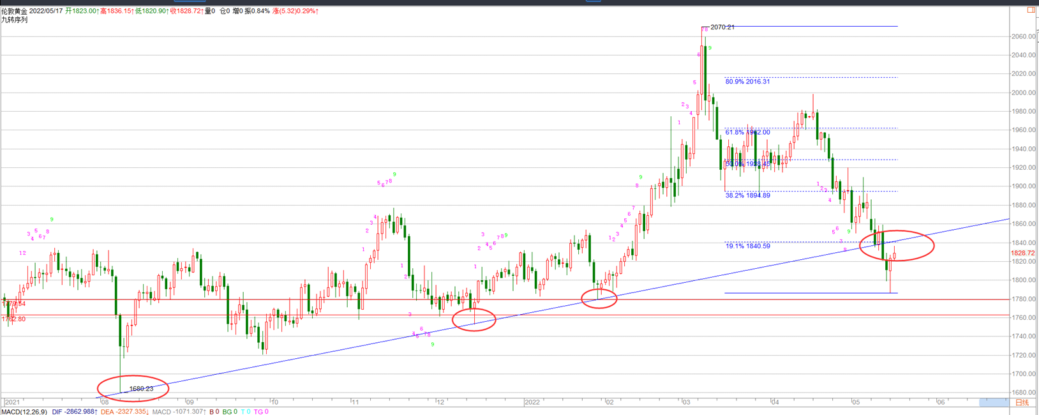Click the red 1828.72 current price tag
This screenshot has height=415, width=1039.
[1023, 253]
